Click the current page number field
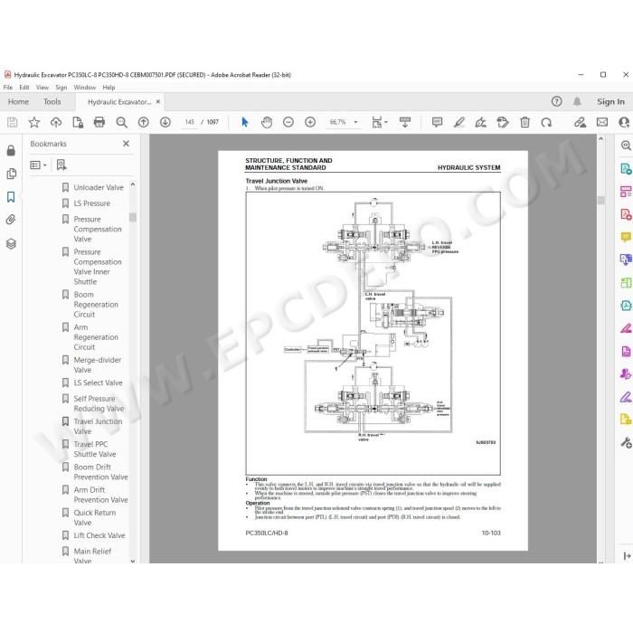Image resolution: width=633 pixels, height=633 pixels. pyautogui.click(x=190, y=122)
